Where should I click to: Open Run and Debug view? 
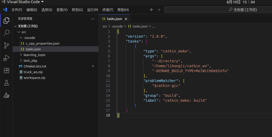7,58
